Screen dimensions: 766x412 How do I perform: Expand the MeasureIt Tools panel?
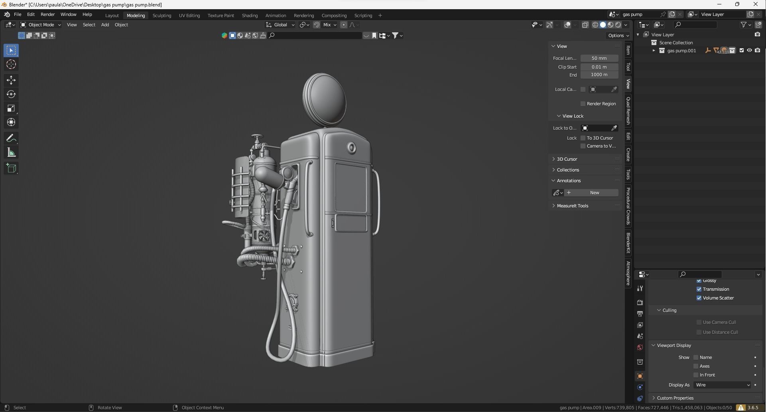click(x=553, y=206)
